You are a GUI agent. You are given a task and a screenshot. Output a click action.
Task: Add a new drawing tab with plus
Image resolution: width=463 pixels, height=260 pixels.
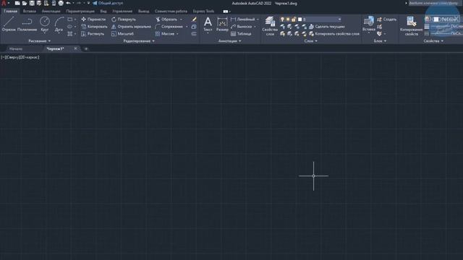coord(86,48)
